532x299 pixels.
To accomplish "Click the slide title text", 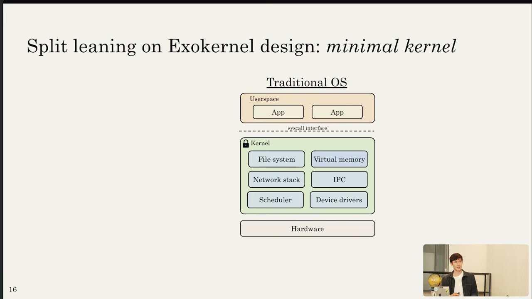I will (241, 46).
